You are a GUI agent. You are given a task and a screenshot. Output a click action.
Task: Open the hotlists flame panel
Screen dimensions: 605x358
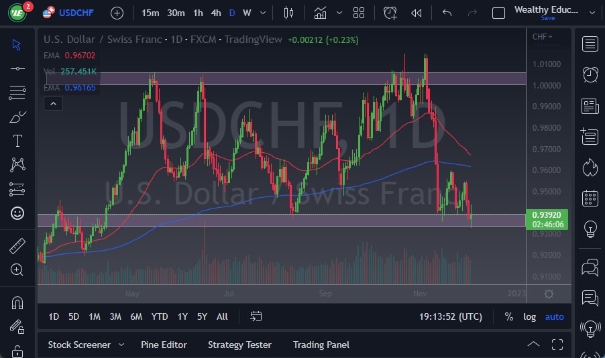[590, 168]
